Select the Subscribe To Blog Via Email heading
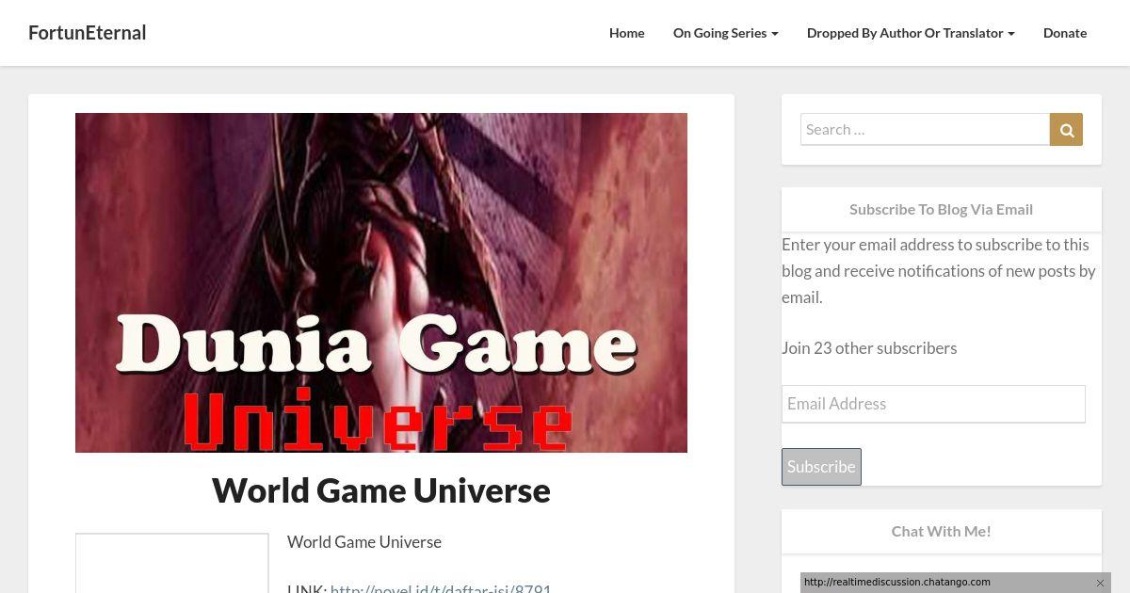This screenshot has width=1130, height=593. [x=942, y=209]
